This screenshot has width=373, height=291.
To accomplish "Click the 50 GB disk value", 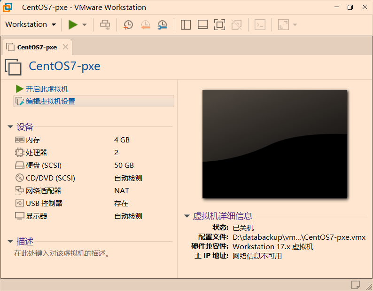I will pyautogui.click(x=124, y=165).
